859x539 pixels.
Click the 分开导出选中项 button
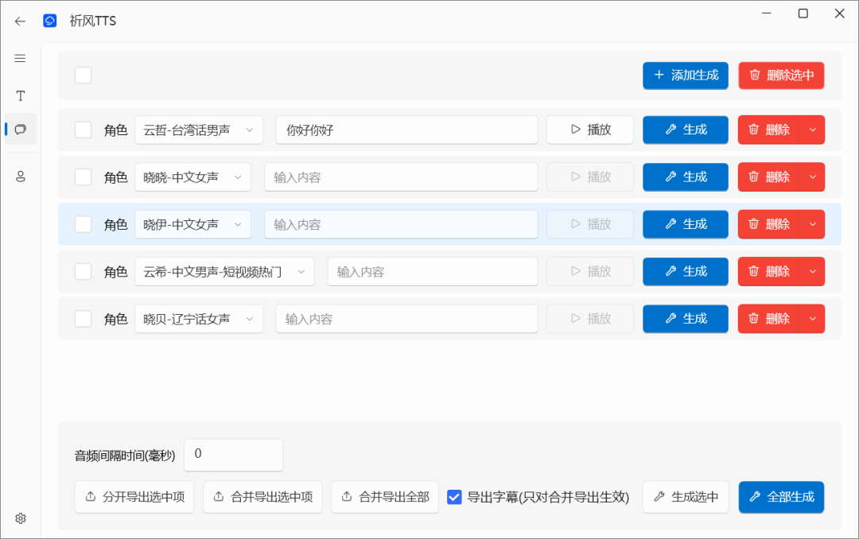coord(134,497)
